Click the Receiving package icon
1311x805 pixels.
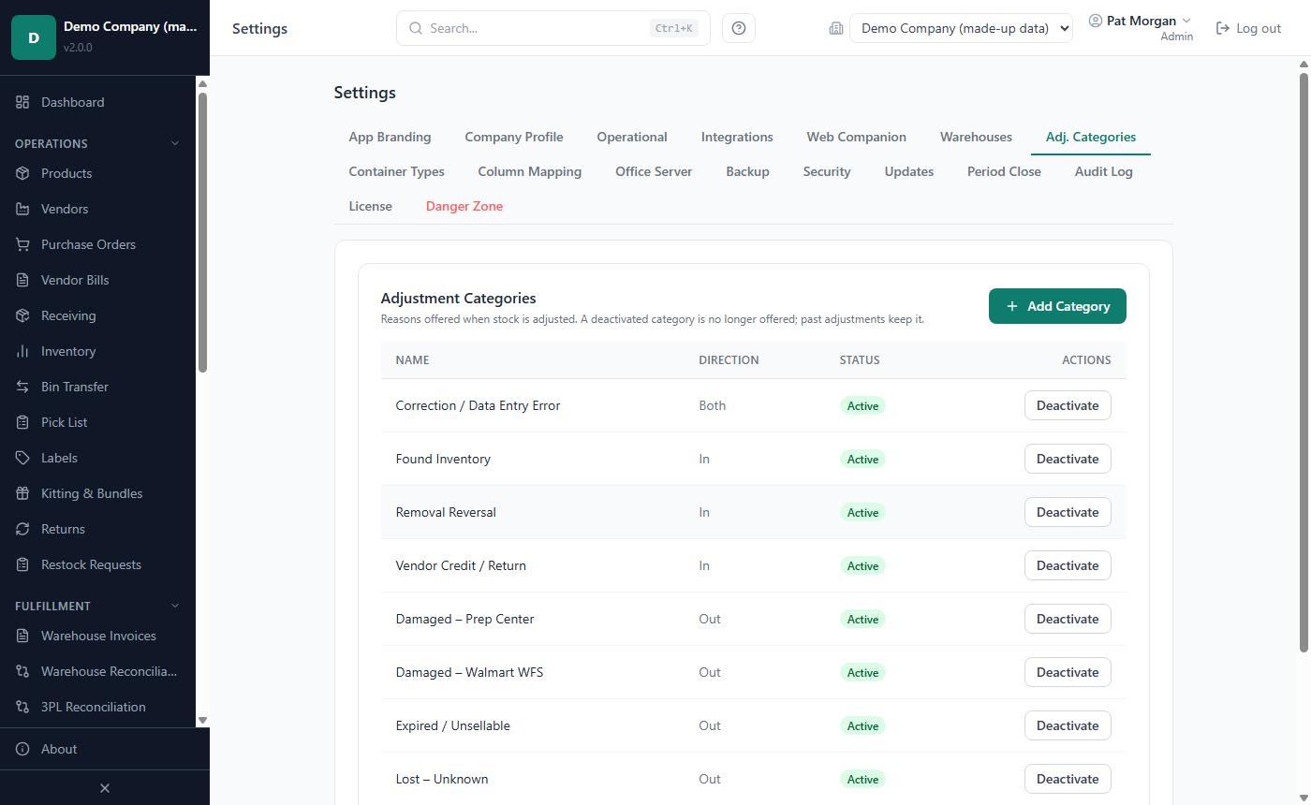(22, 315)
